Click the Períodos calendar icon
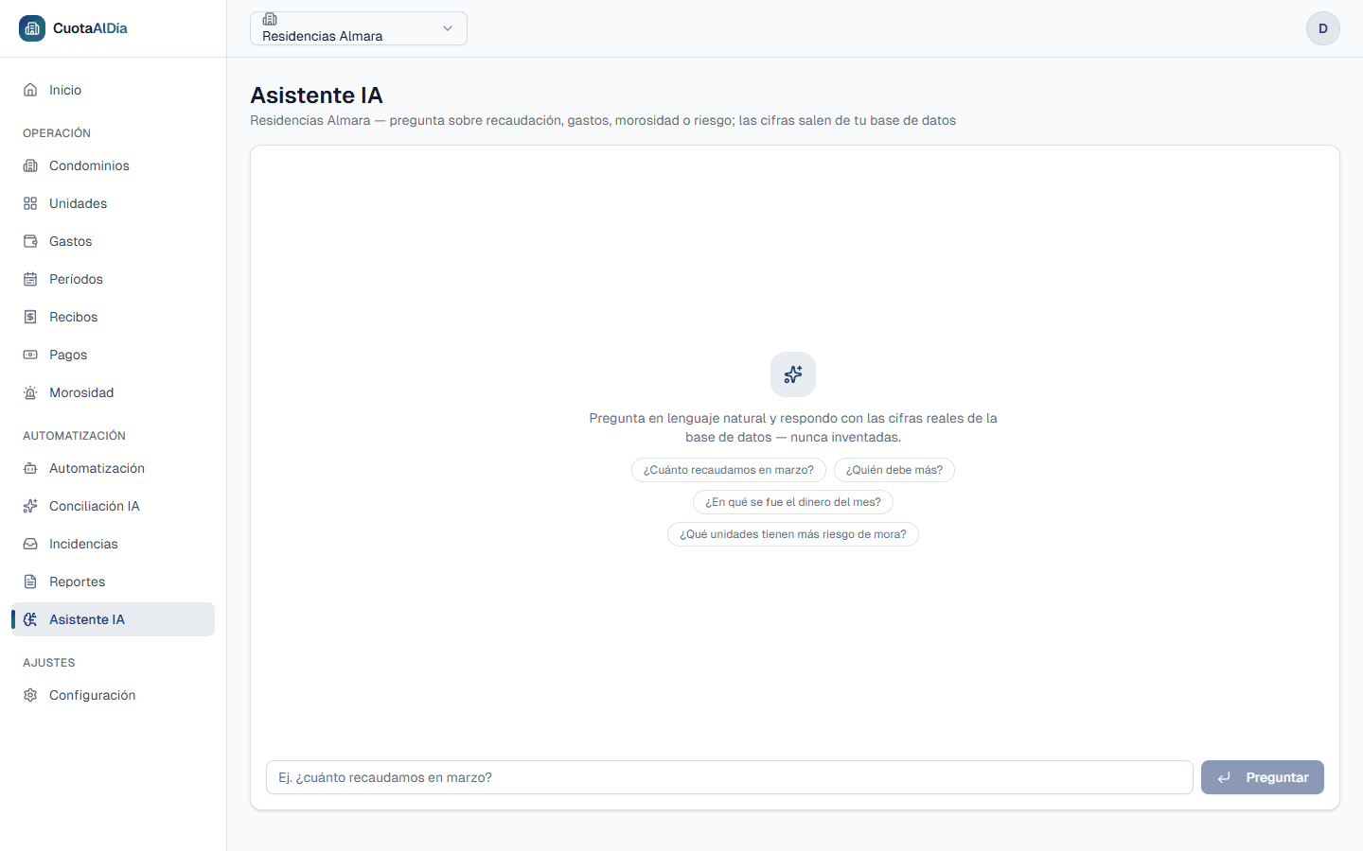1363x851 pixels. (30, 279)
